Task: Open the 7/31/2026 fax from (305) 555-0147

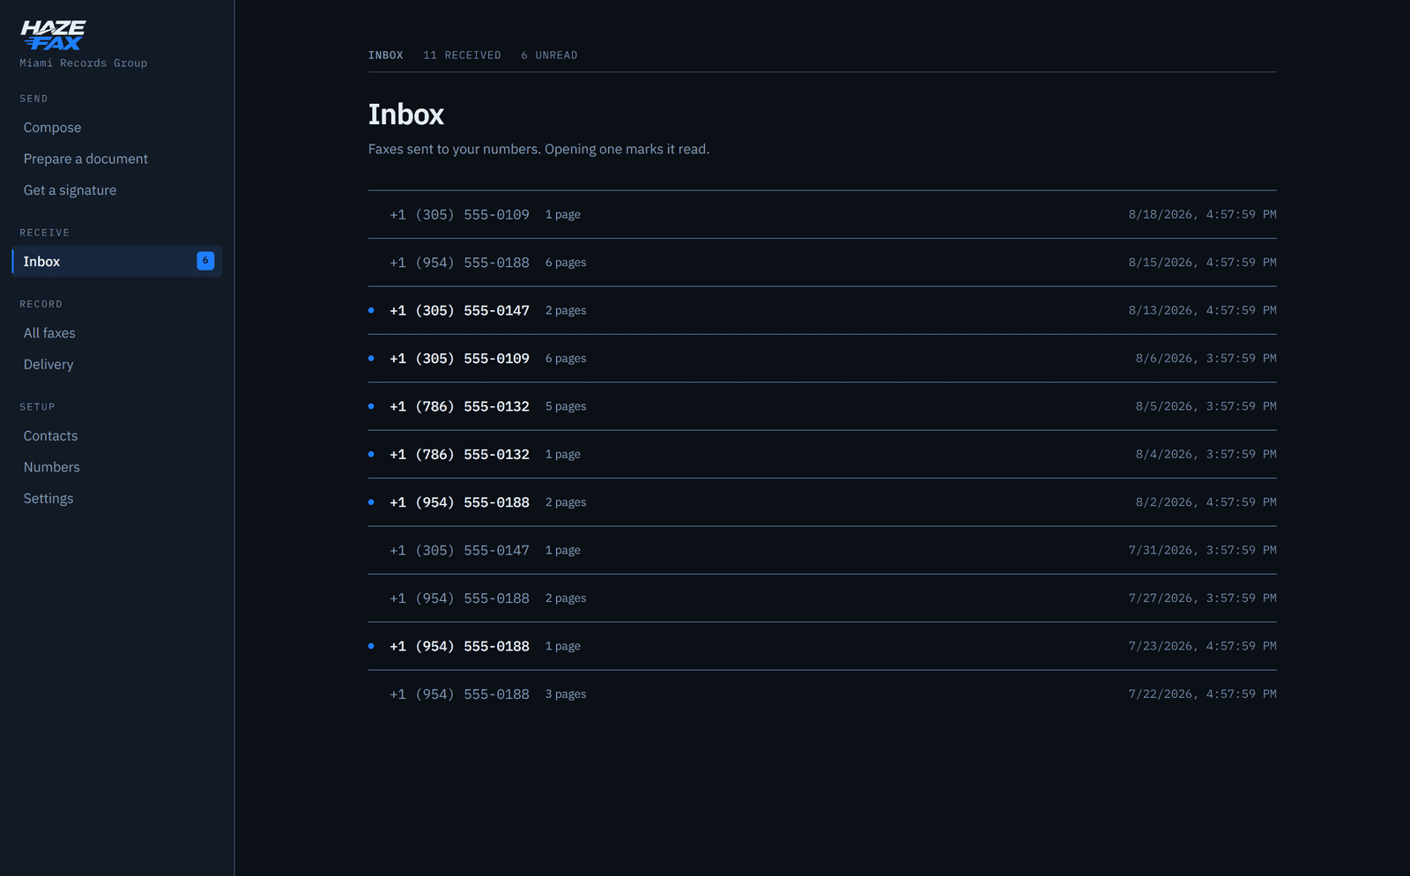Action: pyautogui.click(x=822, y=551)
